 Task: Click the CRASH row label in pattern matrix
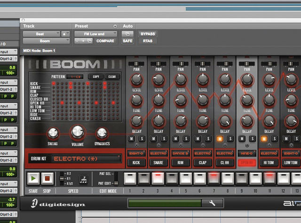click(x=35, y=119)
